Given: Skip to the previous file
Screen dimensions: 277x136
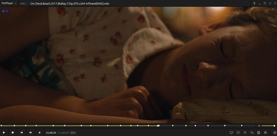Looking at the screenshot, I should 22,132.
